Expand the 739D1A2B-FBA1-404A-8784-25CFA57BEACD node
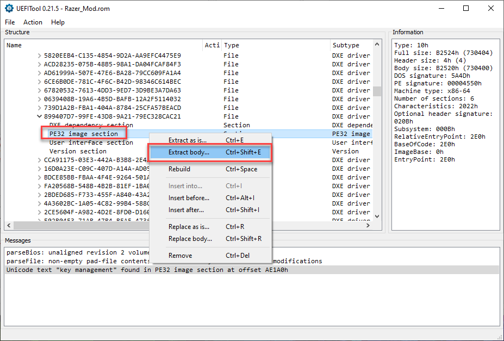Screen dimensions: 504x341 (39, 108)
